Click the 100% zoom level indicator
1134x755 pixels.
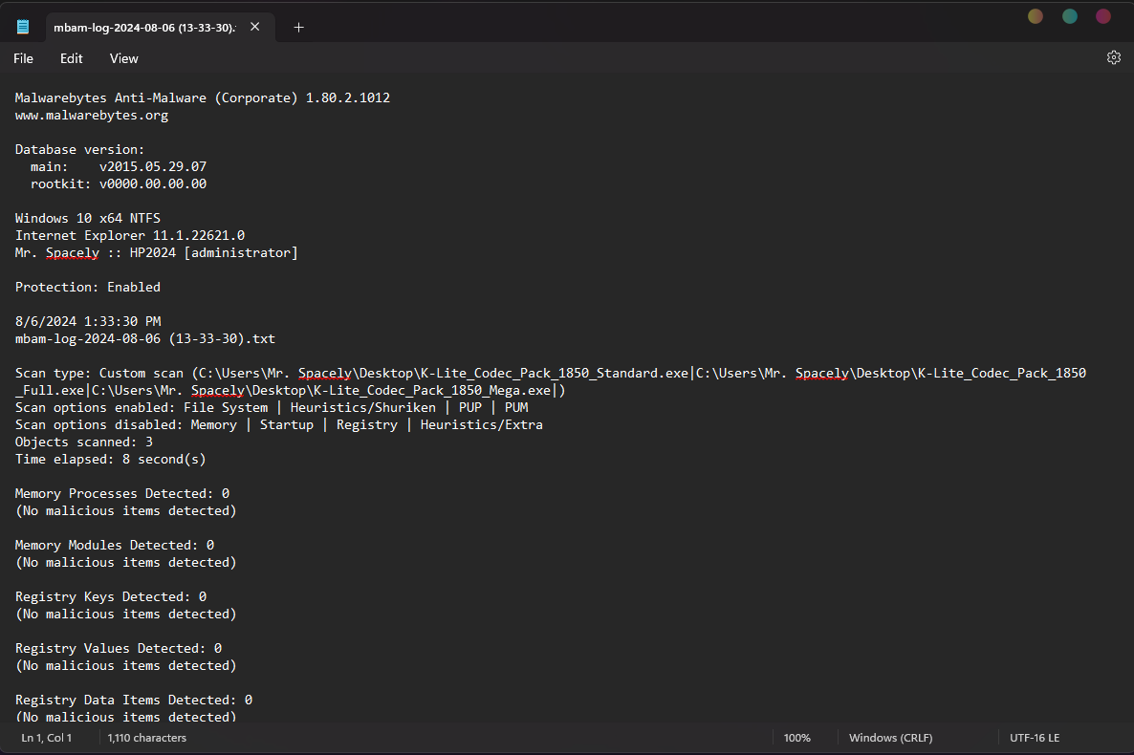[x=797, y=738]
